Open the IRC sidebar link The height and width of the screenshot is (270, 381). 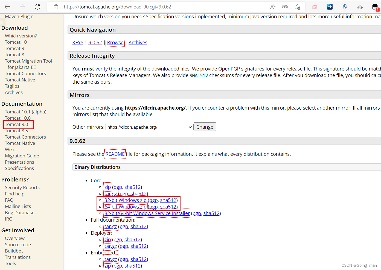(x=8, y=219)
